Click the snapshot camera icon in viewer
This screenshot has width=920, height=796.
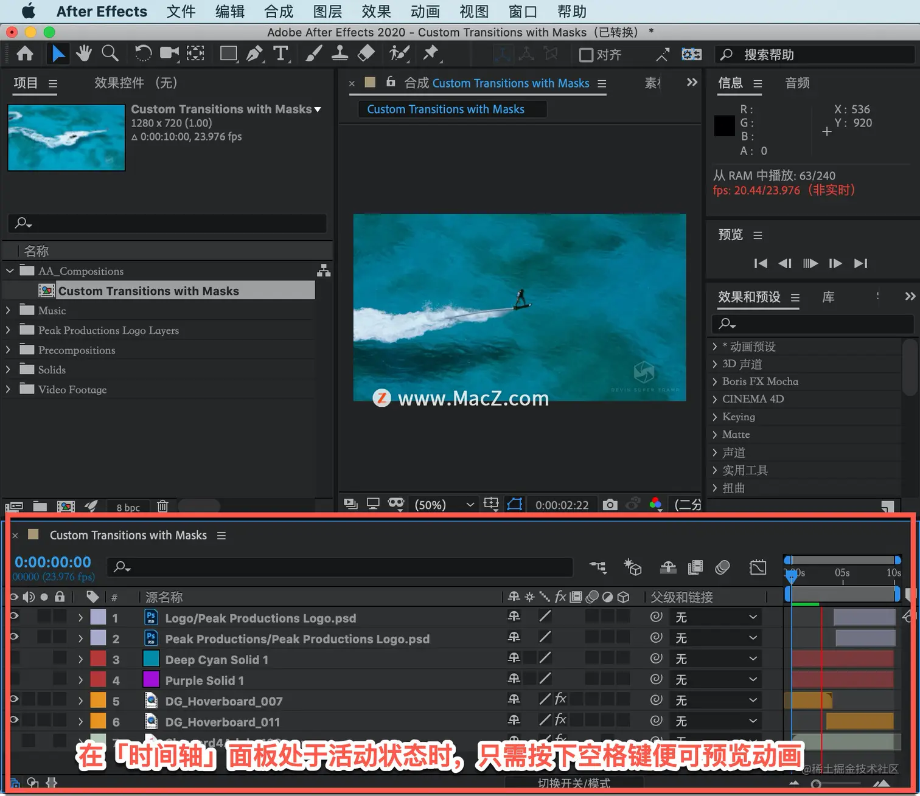point(610,505)
